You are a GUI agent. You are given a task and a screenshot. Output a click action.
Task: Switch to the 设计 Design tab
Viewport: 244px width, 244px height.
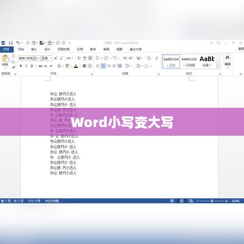(x=47, y=49)
